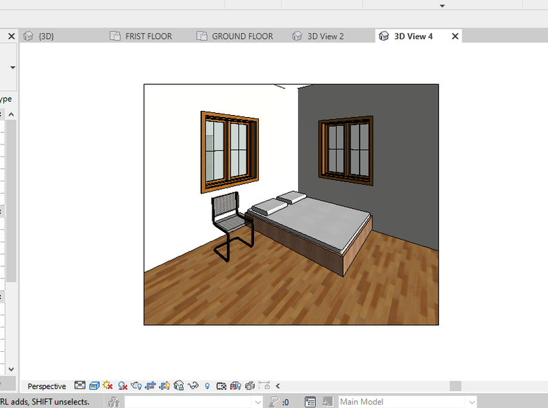Click the left panel vertical scrollbar thumb

point(11,201)
